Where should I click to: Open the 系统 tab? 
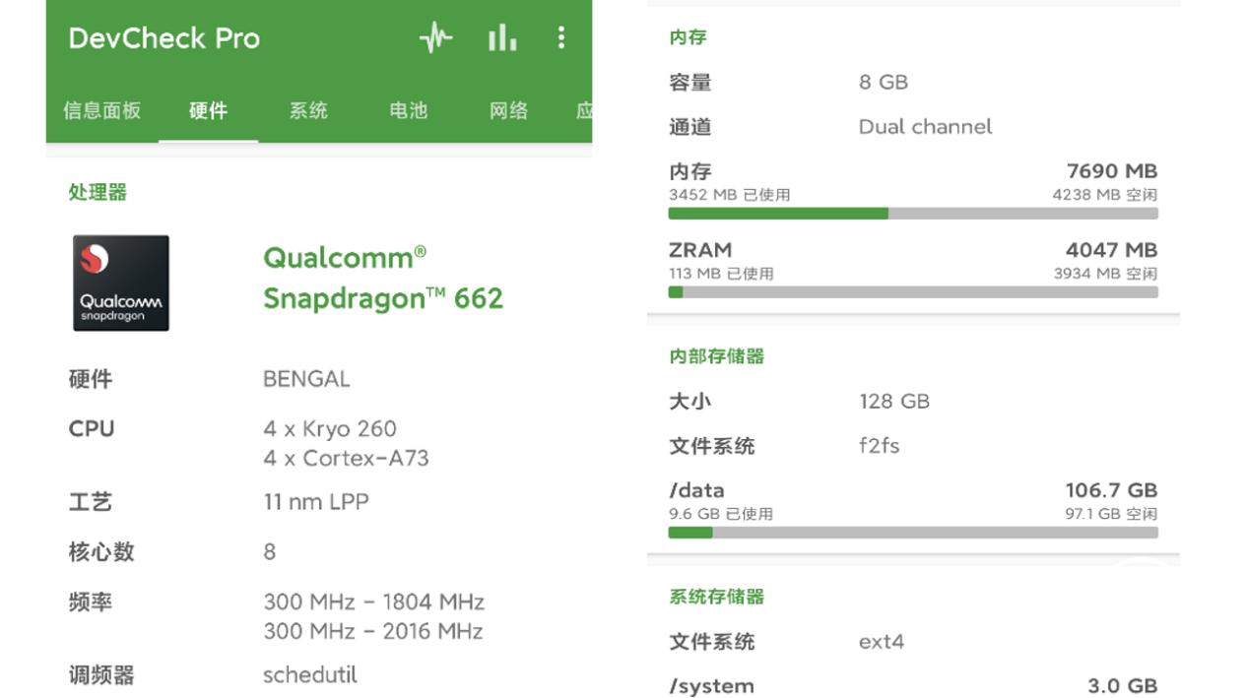(307, 111)
